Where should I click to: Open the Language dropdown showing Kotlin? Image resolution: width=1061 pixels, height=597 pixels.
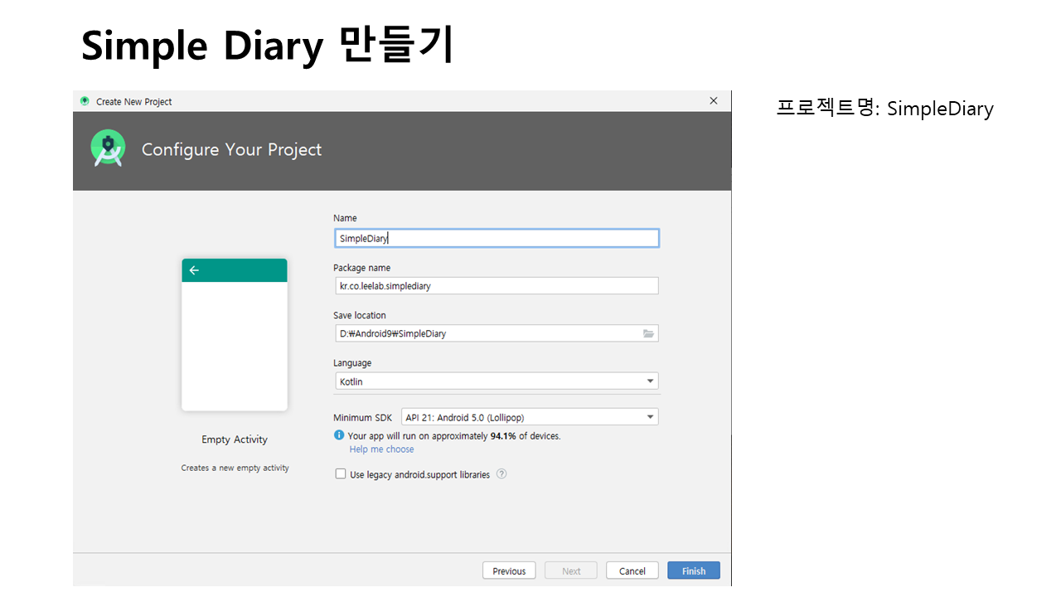click(495, 381)
